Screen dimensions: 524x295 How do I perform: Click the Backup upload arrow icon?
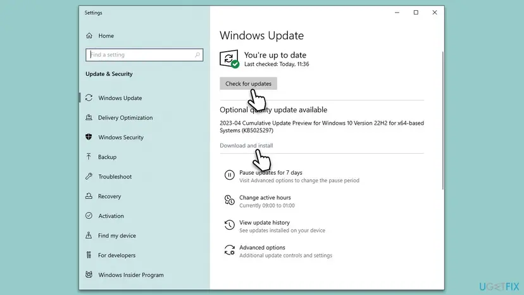click(89, 156)
